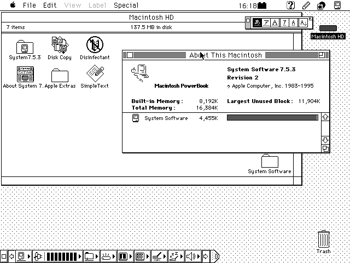The width and height of the screenshot is (350, 263).
Task: Click the battery indicator next to the clock
Action: coord(262,5)
